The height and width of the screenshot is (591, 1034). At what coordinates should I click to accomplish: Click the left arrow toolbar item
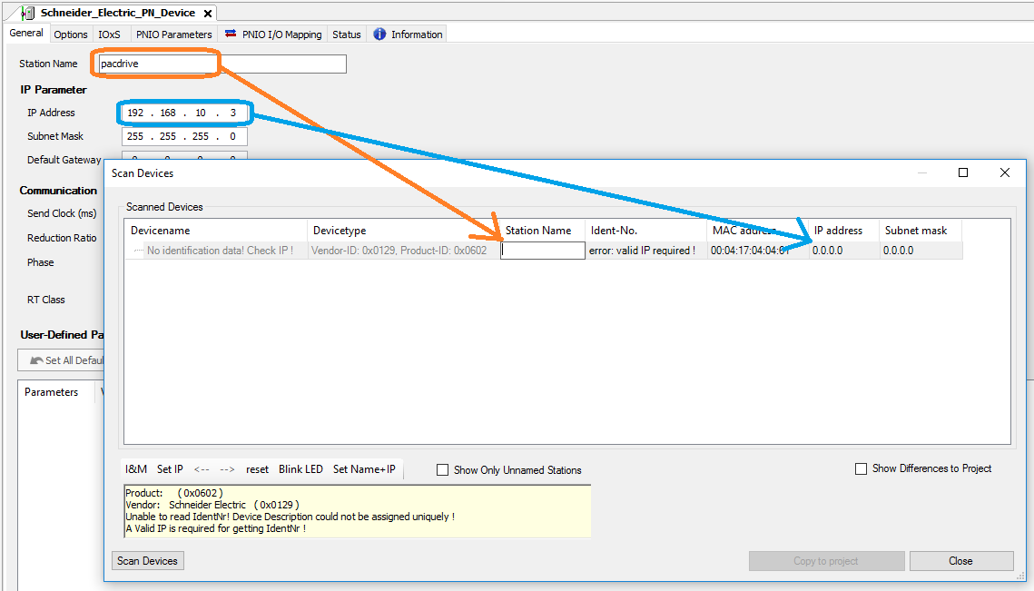tap(202, 469)
